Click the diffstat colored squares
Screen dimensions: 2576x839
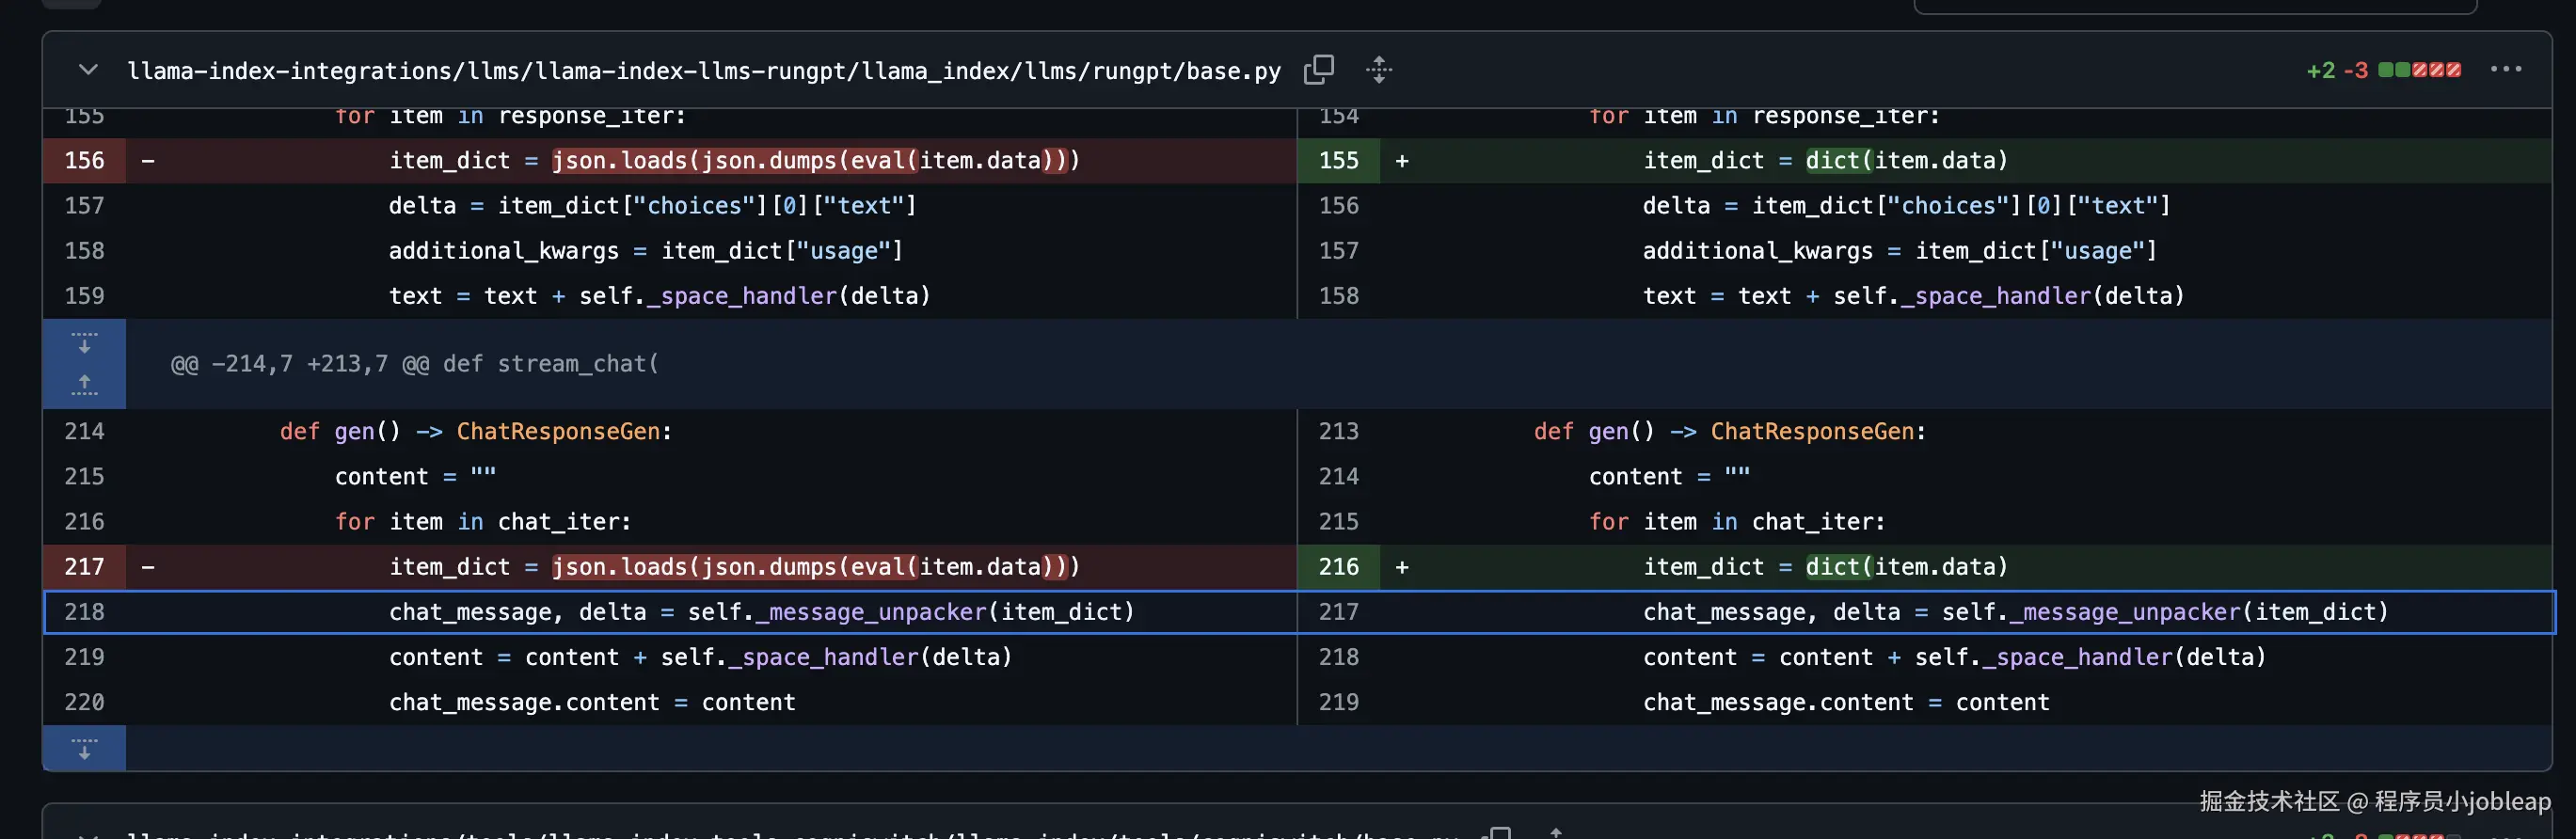point(2419,70)
